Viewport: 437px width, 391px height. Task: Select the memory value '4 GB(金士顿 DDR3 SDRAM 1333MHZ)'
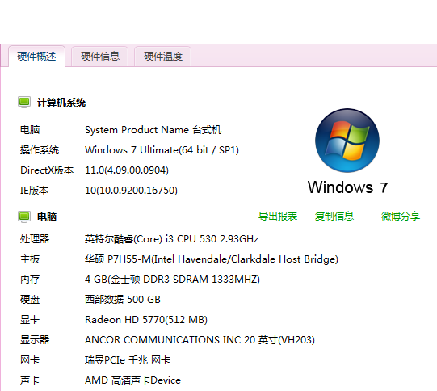coord(172,280)
